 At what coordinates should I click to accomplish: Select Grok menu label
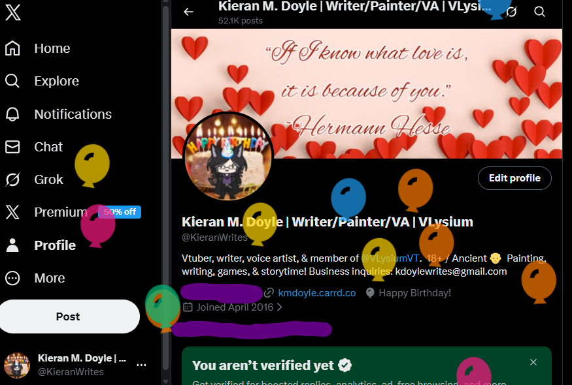tap(48, 179)
